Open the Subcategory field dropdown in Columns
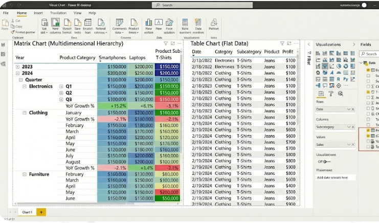The height and width of the screenshot is (223, 379). tap(348, 126)
